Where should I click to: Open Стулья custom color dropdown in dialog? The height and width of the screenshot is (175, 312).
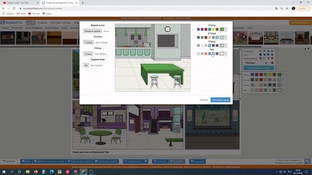223,37
